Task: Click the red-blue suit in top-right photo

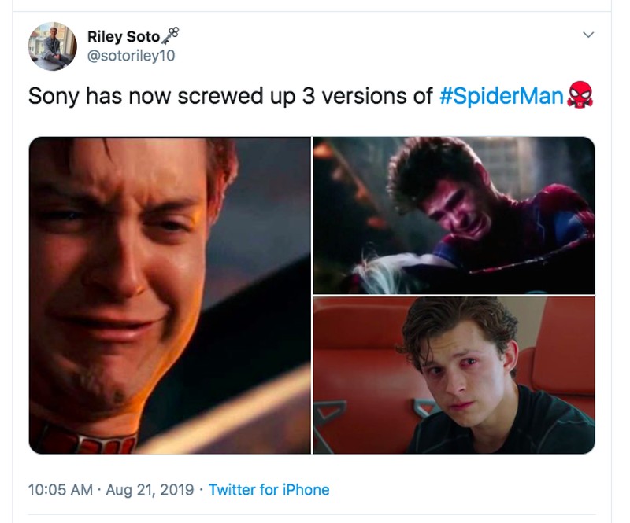Action: pos(551,228)
